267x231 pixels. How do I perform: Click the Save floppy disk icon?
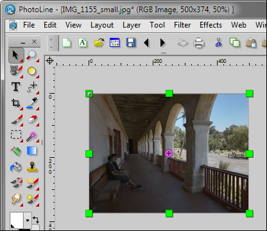tap(131, 42)
